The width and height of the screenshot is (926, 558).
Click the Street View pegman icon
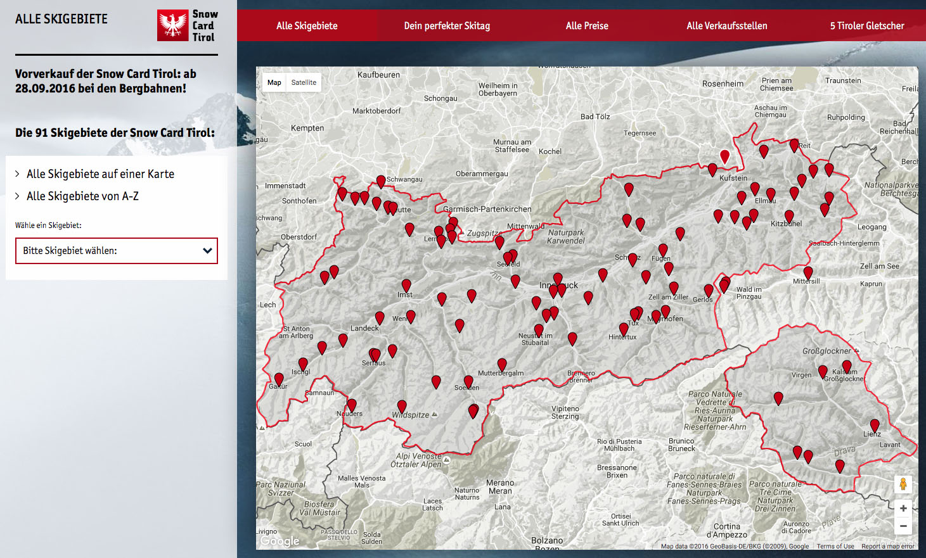[x=903, y=485]
